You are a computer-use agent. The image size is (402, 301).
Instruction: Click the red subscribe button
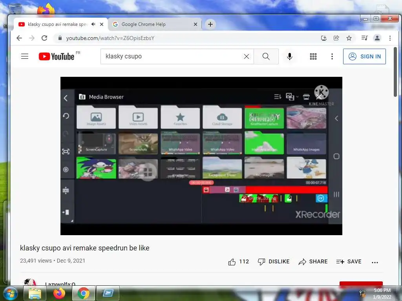pos(361,284)
